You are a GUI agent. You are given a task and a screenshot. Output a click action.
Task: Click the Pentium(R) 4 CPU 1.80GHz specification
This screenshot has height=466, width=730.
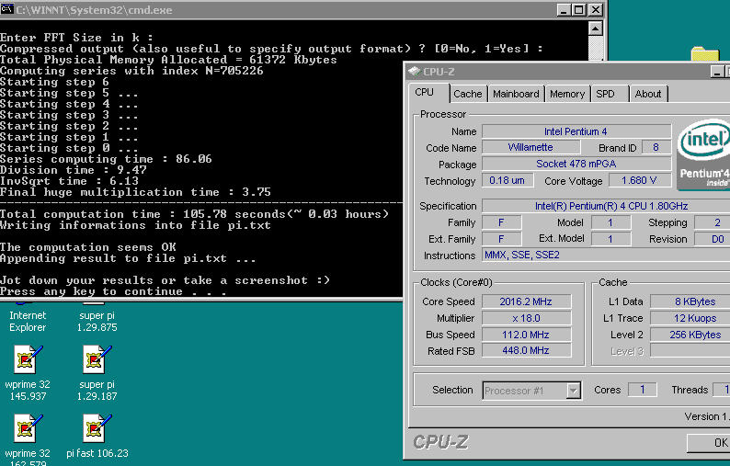coord(606,206)
